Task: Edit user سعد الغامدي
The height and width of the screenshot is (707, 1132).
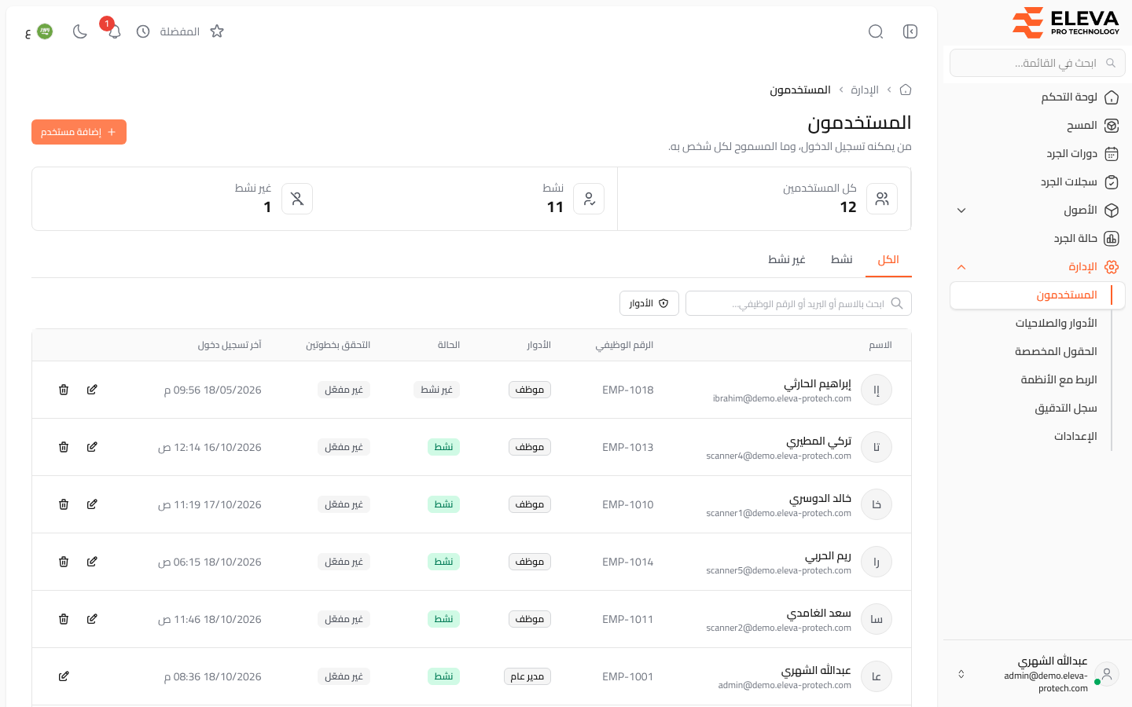Action: point(92,619)
